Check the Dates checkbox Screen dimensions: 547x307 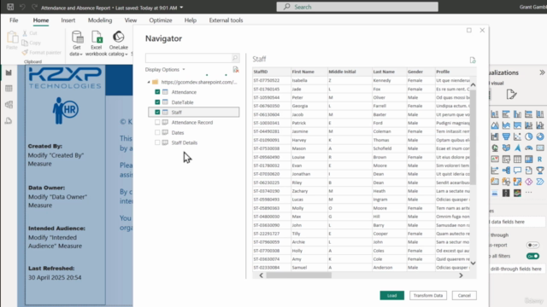tap(157, 132)
